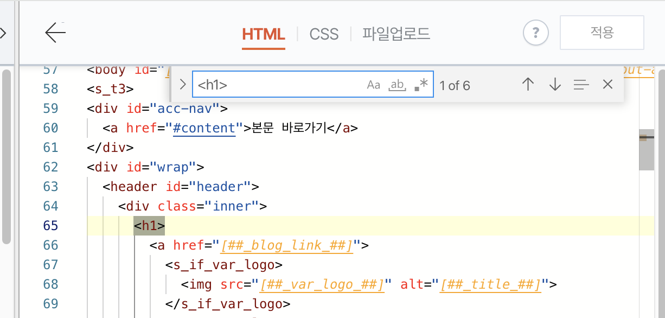Click the highlighted line 65 line number
665x318 pixels.
tap(50, 225)
